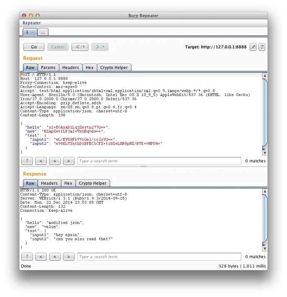Select the request Hex tab
The width and height of the screenshot is (287, 297).
pos(89,67)
